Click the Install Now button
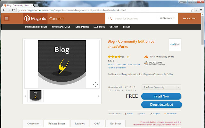The image size is (205, 128). [161, 96]
